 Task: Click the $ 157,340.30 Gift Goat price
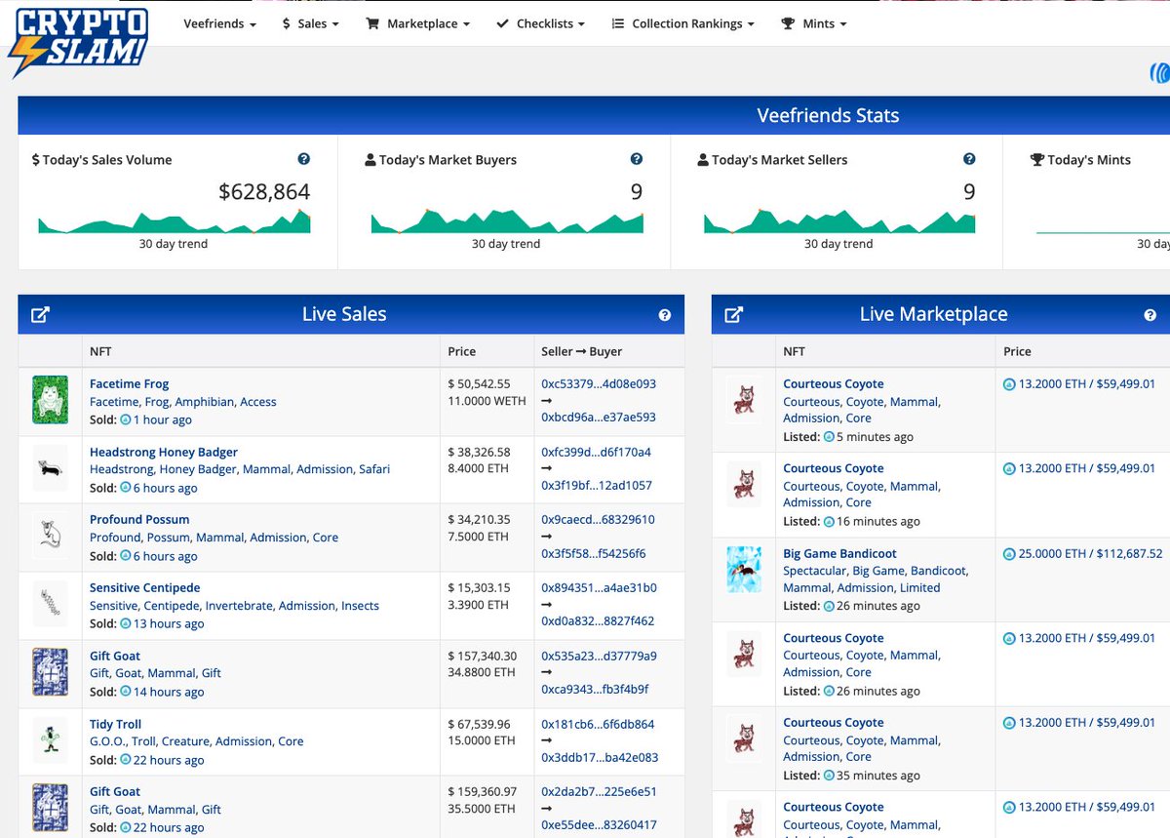(x=483, y=656)
